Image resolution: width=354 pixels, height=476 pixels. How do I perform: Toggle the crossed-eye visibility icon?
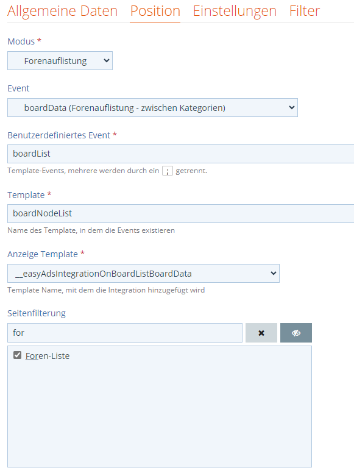click(x=296, y=333)
